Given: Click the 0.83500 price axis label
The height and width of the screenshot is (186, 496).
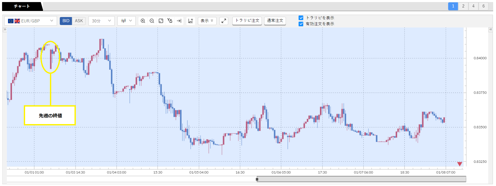Looking at the screenshot, I should (x=480, y=127).
